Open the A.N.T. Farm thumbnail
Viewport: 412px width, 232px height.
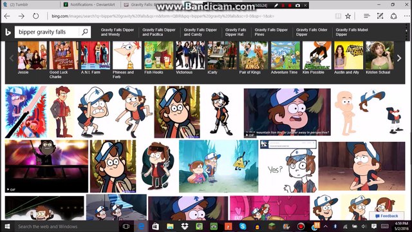(95, 55)
